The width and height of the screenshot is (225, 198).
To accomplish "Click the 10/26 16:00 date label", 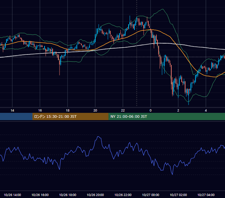I will (40, 195).
